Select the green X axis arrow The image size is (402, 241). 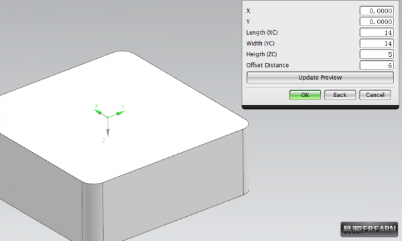(x=98, y=112)
